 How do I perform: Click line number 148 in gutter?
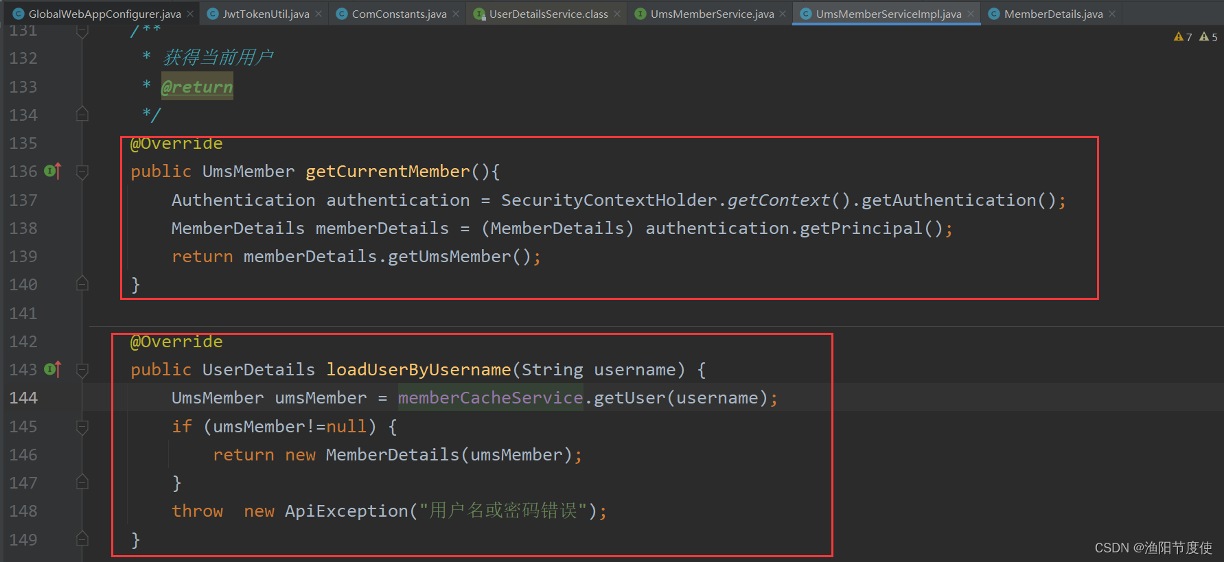tap(23, 511)
